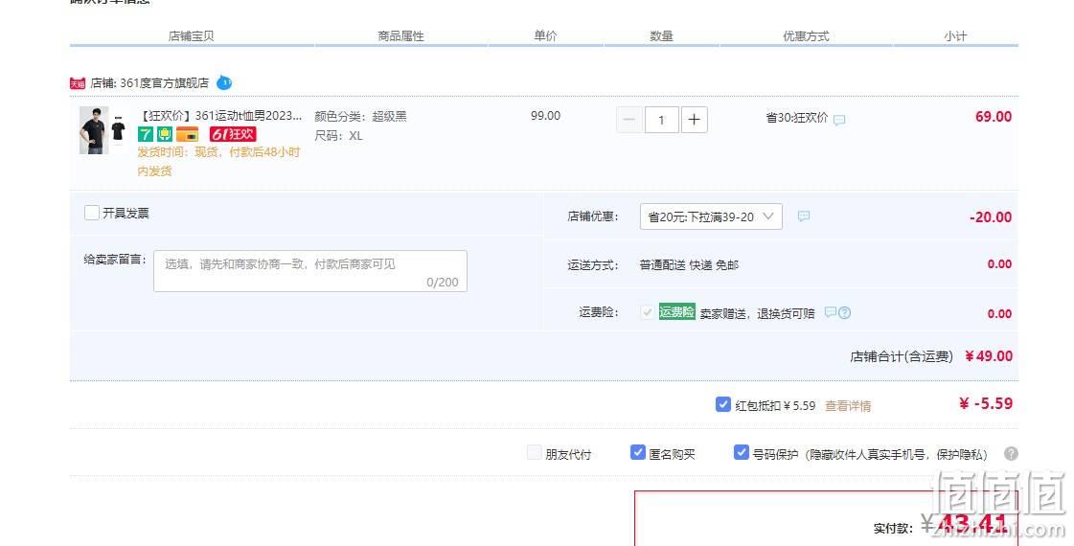Open the product title link 【狂欢价】361运动t恤
Image resolution: width=1074 pixels, height=546 pixels.
pos(220,116)
